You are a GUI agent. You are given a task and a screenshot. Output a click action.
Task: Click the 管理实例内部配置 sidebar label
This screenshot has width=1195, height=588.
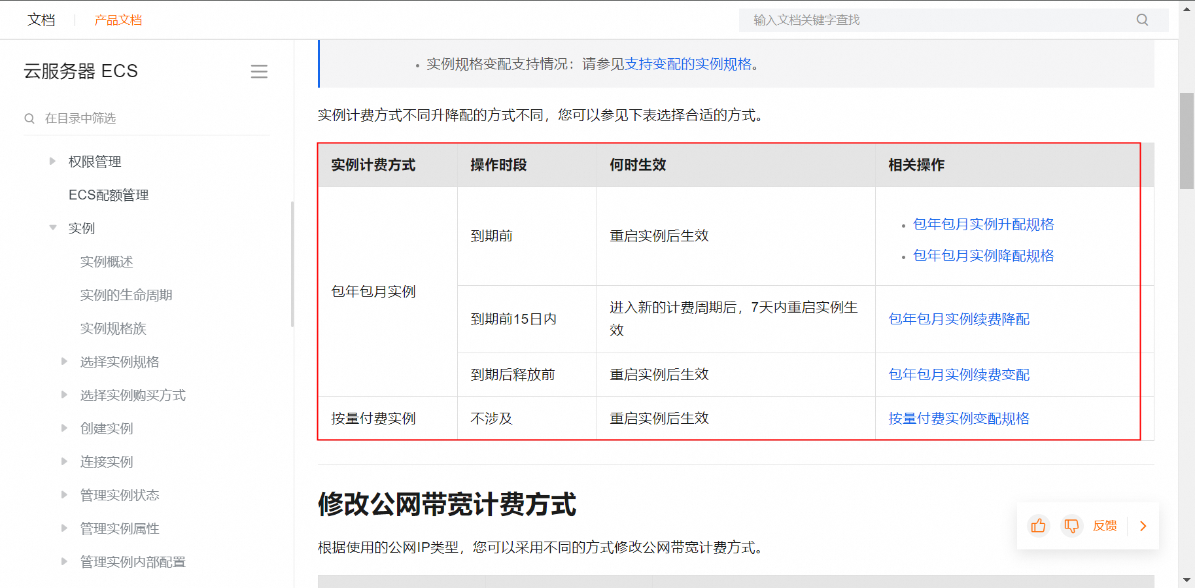(x=133, y=562)
